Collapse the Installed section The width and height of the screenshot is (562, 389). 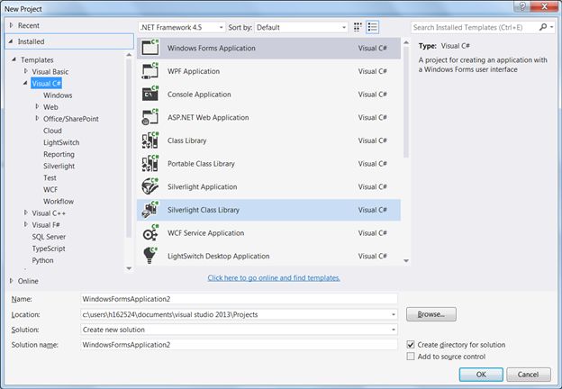(x=11, y=41)
